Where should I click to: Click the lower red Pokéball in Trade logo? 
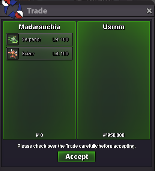click(19, 14)
